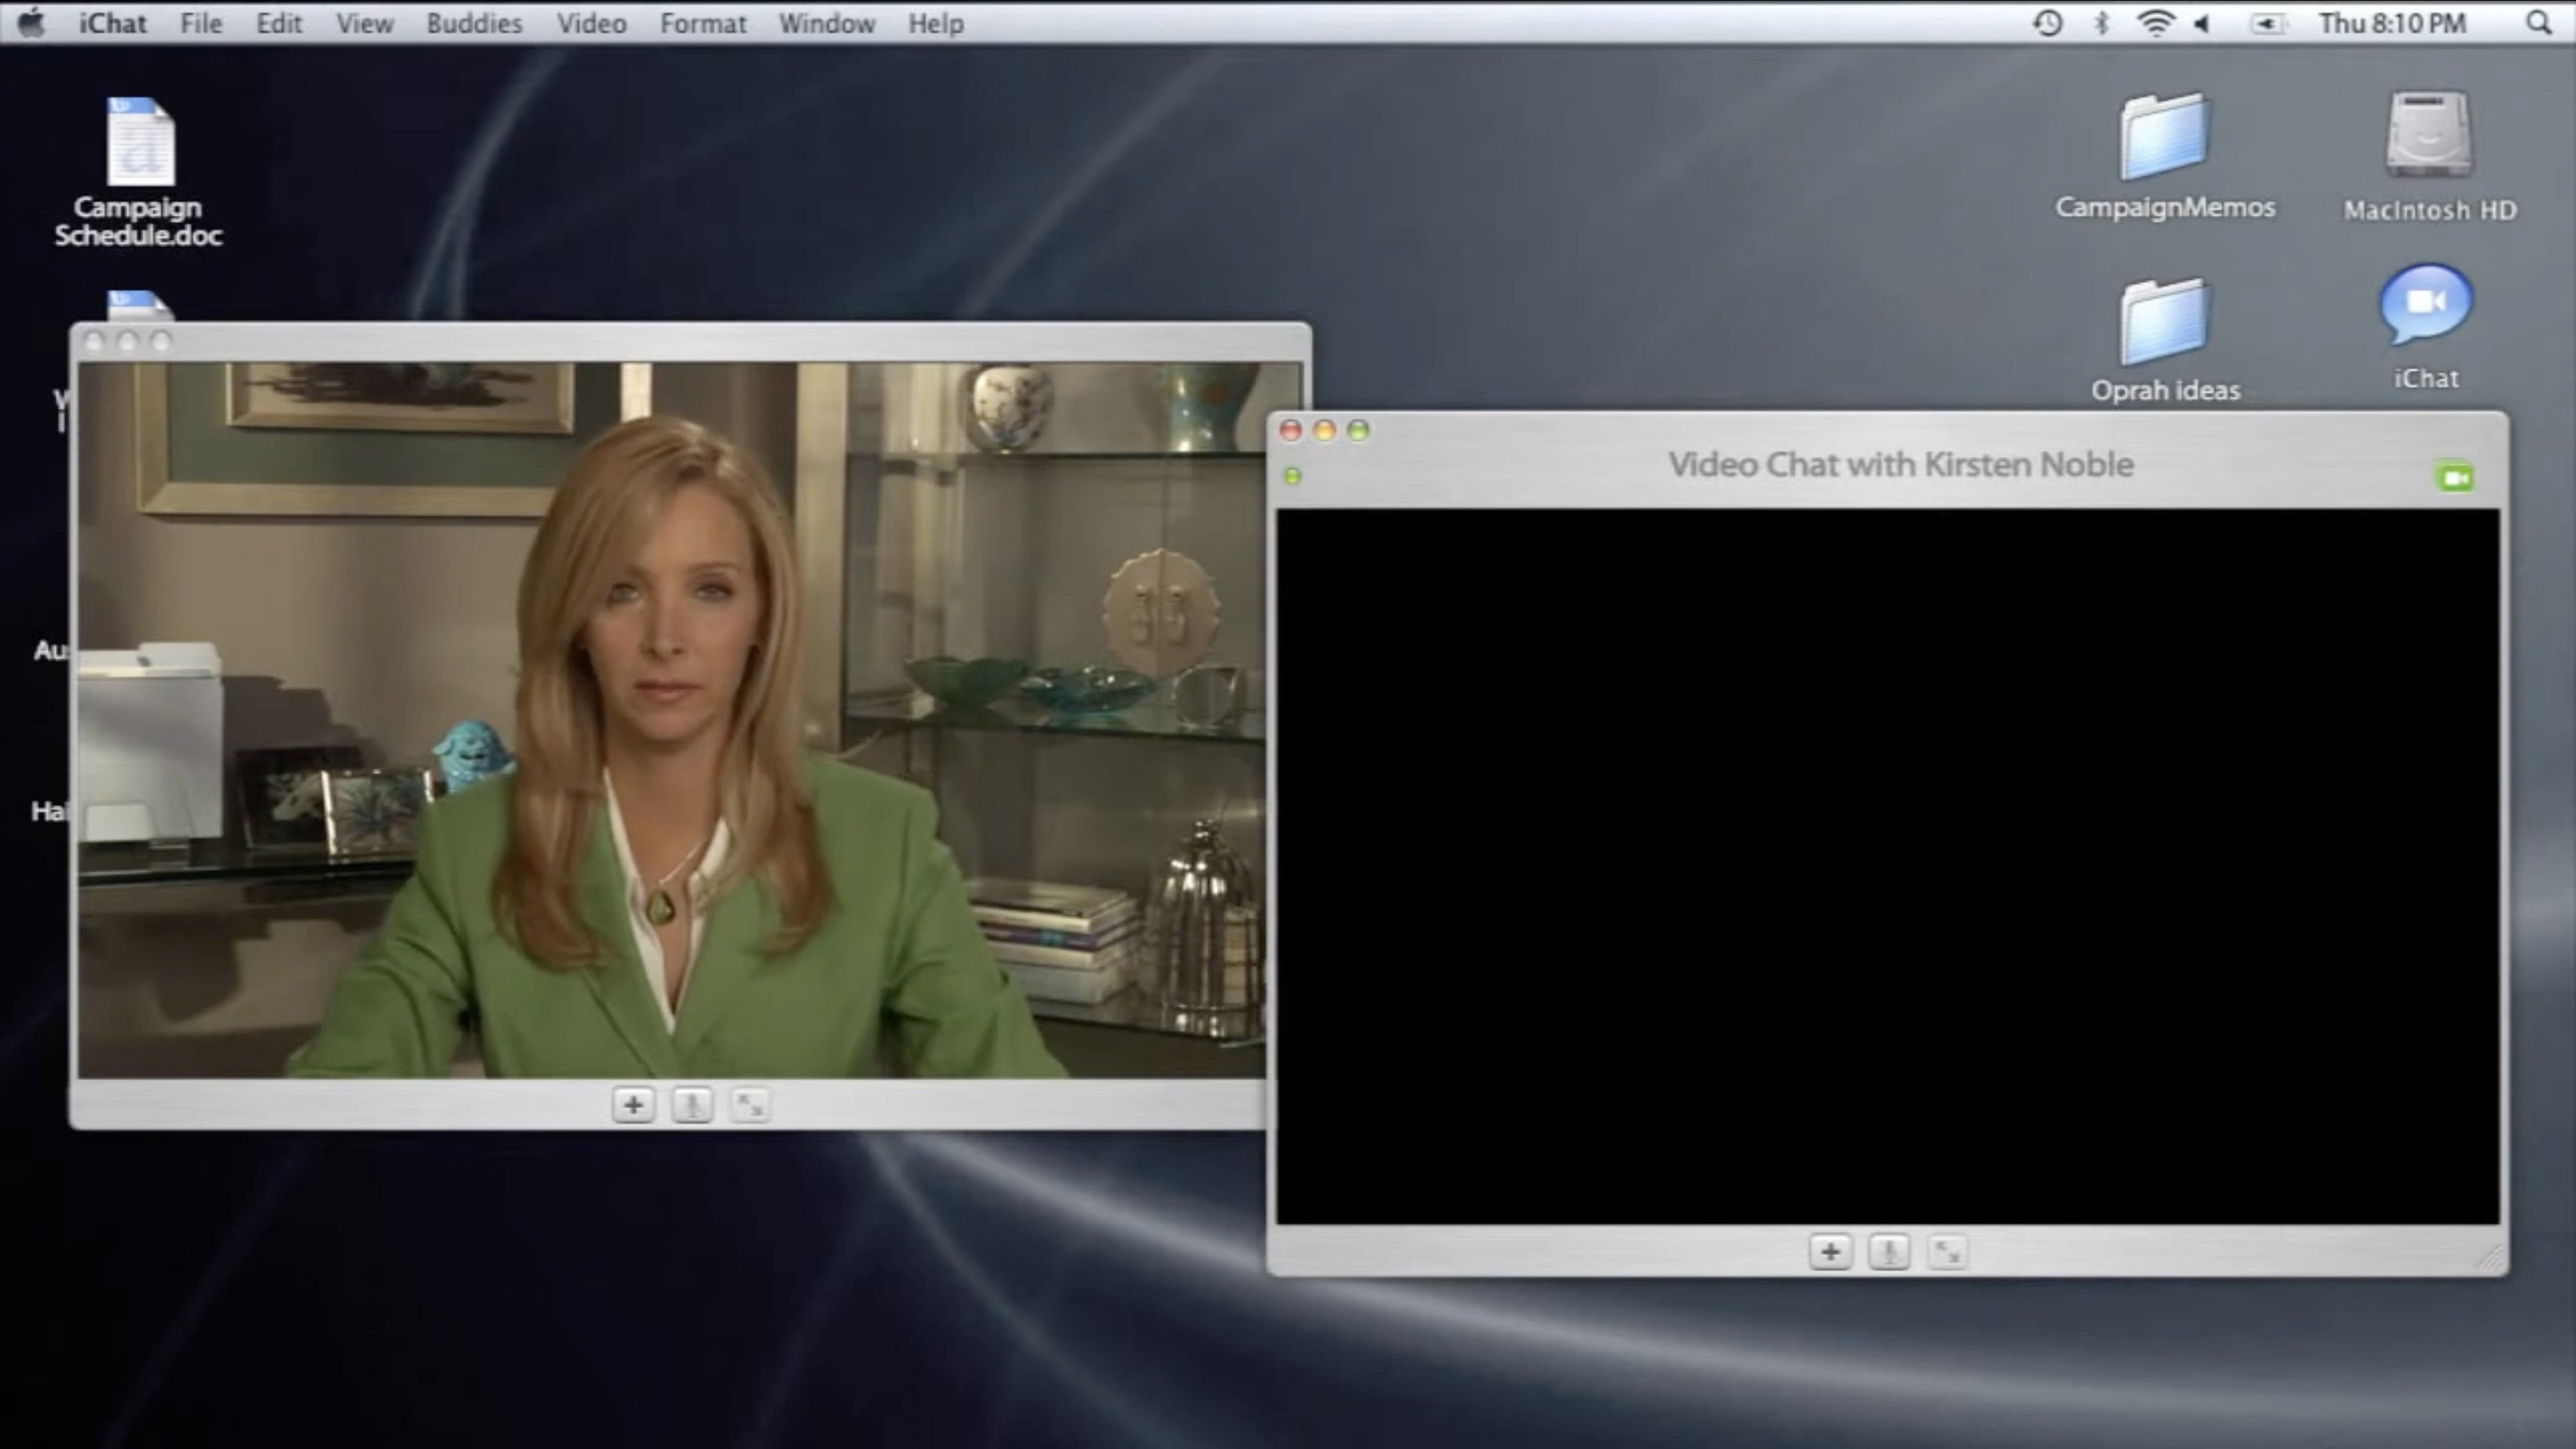Open the Format menu
This screenshot has width=2576, height=1449.
coord(703,23)
